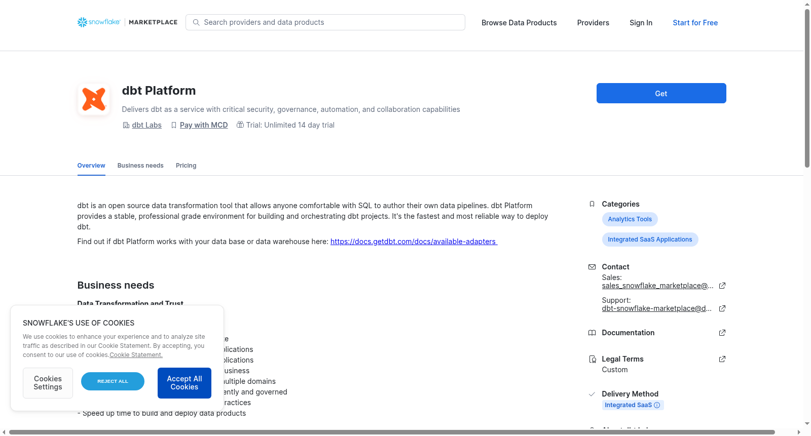Open the Pay with MCD link
Viewport: 811px width, 436px height.
click(x=204, y=125)
